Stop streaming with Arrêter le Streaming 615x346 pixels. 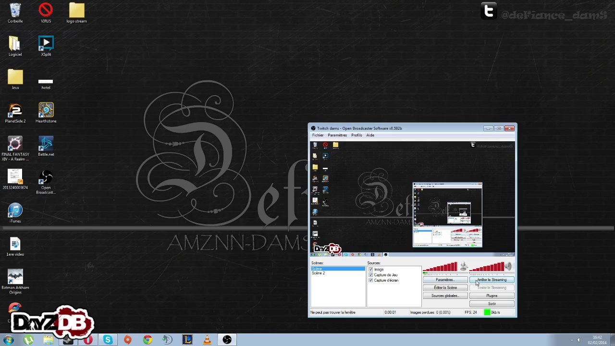[x=492, y=280]
